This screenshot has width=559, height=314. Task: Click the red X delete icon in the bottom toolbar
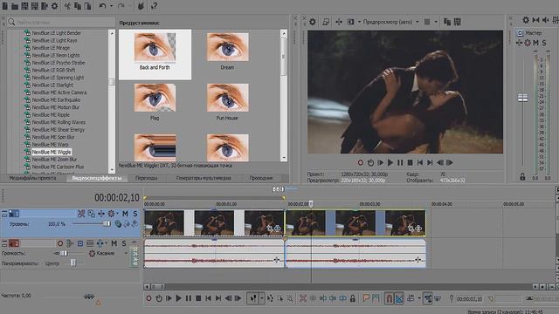303,298
